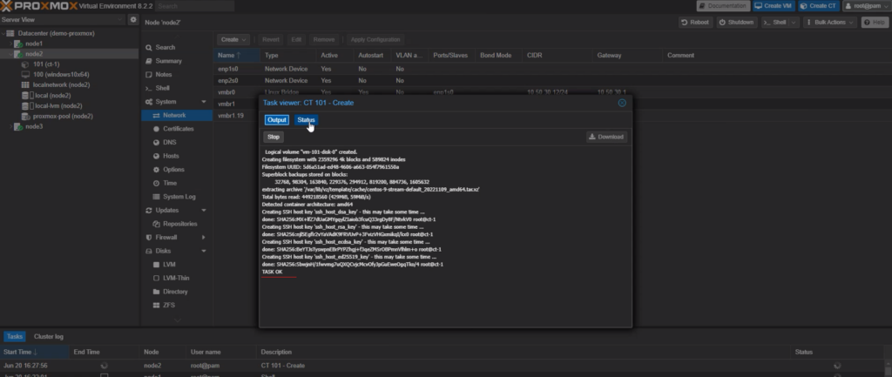
Task: Expand the Firewall section arrow
Action: (x=204, y=237)
